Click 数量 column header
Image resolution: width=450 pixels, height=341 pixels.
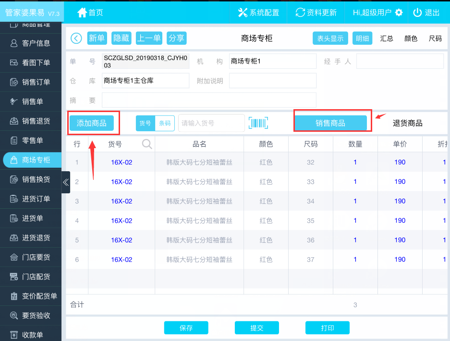(x=355, y=144)
